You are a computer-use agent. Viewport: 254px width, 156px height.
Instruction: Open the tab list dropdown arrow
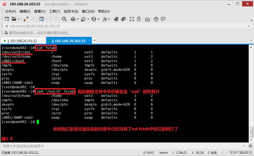pos(251,40)
